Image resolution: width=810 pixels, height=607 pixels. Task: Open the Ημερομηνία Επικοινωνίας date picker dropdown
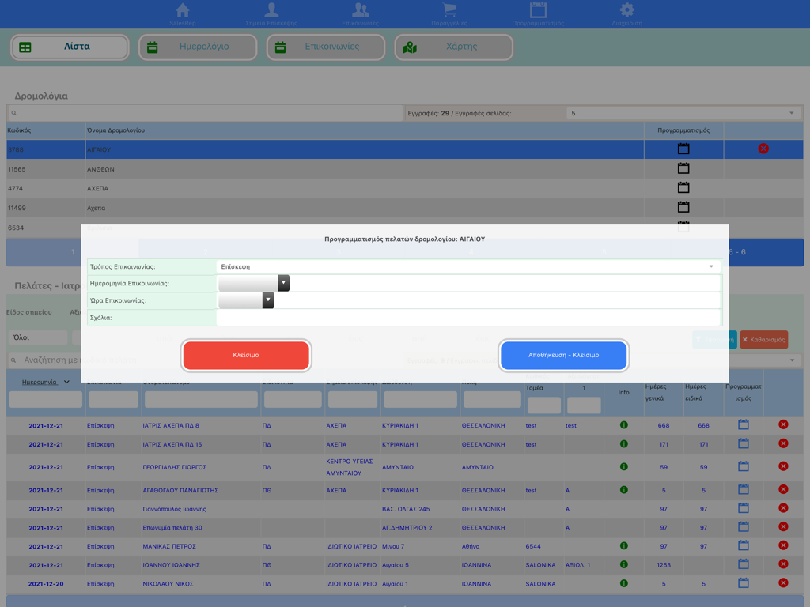click(x=282, y=283)
